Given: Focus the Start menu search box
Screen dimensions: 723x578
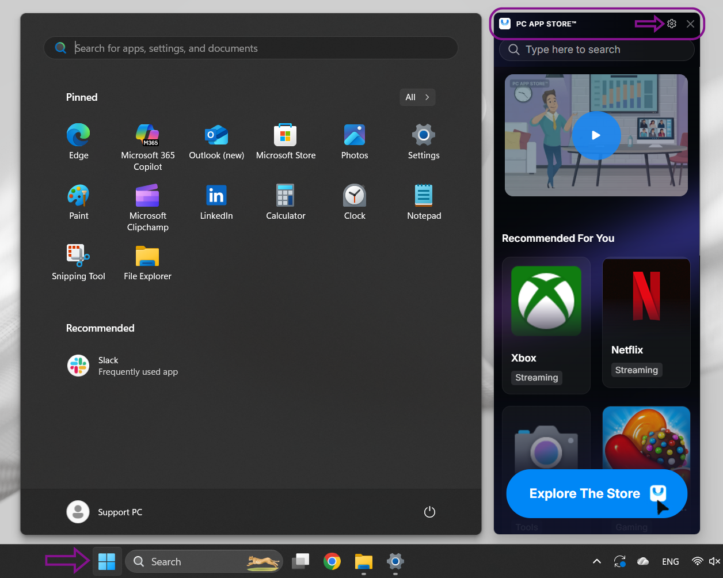Looking at the screenshot, I should pyautogui.click(x=251, y=48).
